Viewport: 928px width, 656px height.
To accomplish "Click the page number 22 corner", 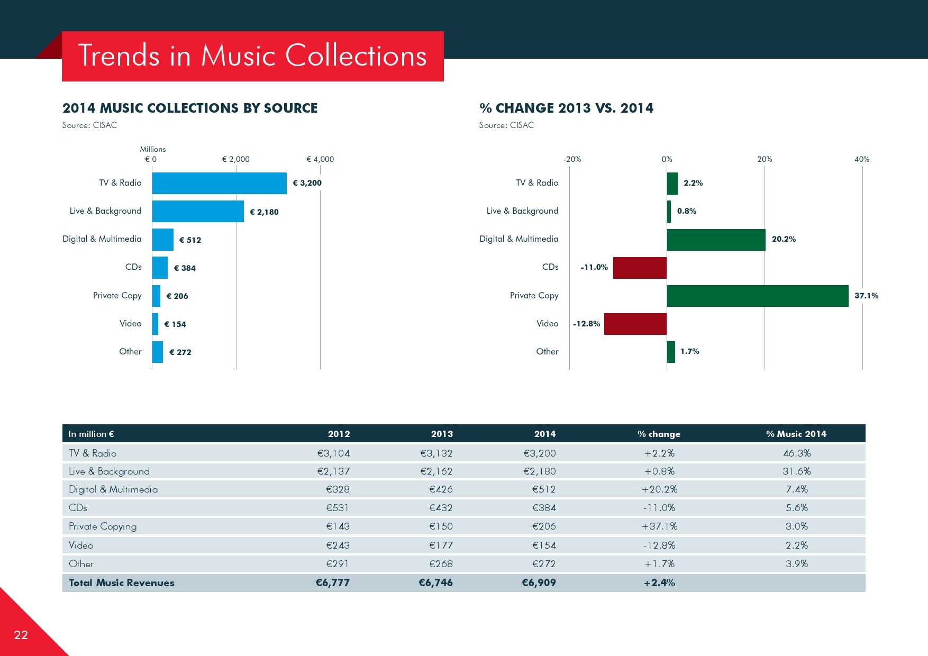I will click(21, 635).
